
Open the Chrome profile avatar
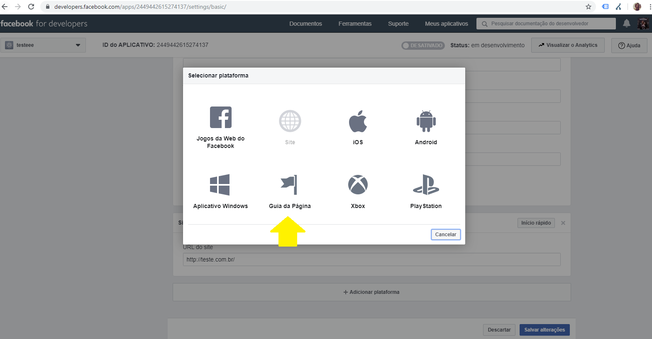(x=637, y=7)
